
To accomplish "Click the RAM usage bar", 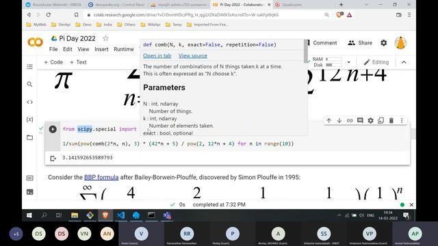I will click(x=334, y=59).
